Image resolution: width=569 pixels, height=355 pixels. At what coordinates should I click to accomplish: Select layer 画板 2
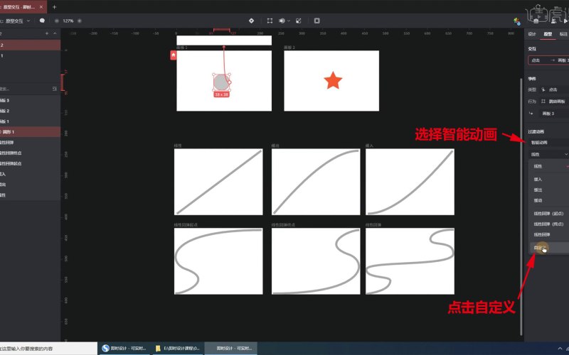pyautogui.click(x=30, y=111)
